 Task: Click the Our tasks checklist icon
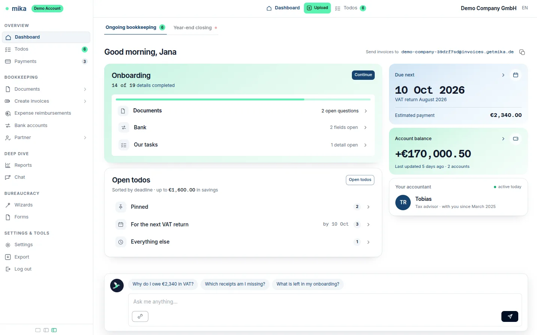[124, 145]
